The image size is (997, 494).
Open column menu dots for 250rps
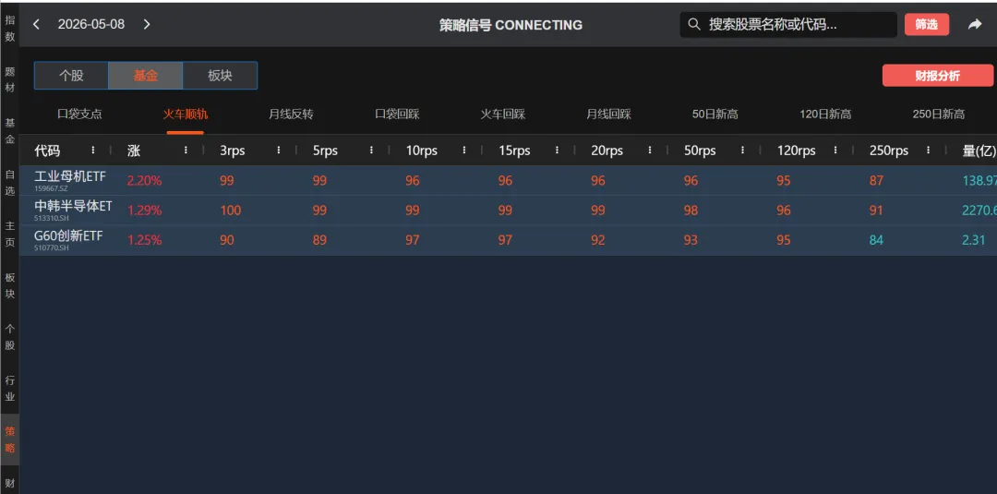929,150
